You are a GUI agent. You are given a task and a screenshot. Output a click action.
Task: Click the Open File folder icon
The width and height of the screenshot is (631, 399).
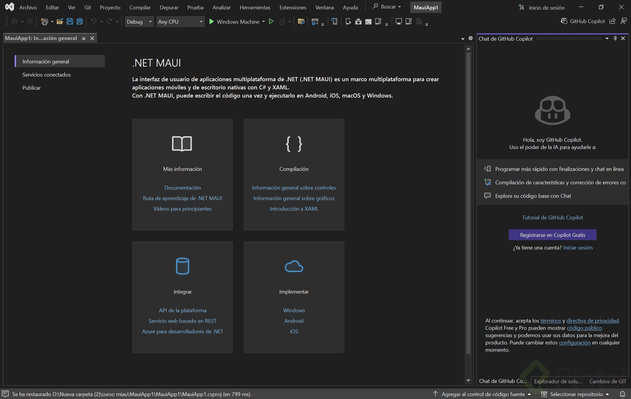pos(60,22)
